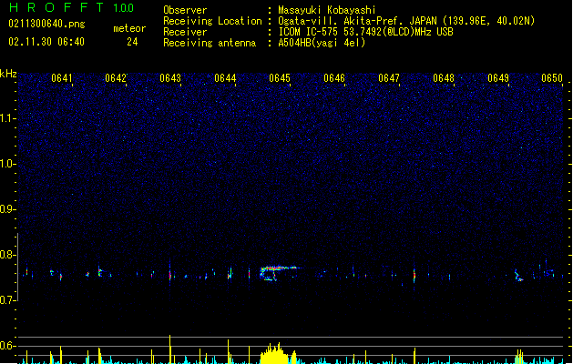Click the meteor count value 24
This screenshot has height=364, width=573.
[x=132, y=42]
